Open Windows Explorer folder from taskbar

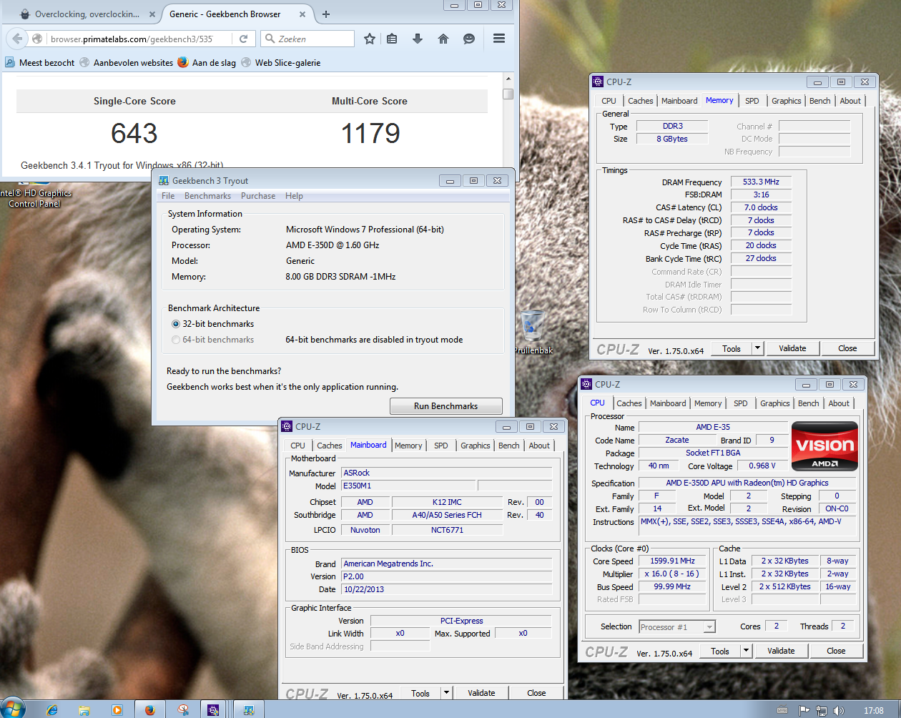84,709
